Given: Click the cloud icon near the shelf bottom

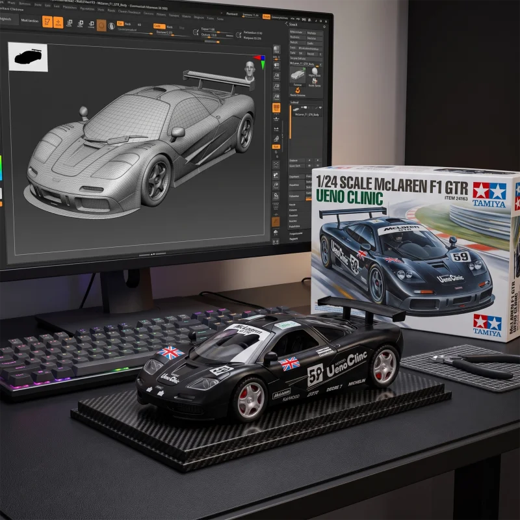Looking at the screenshot, I should 276,233.
